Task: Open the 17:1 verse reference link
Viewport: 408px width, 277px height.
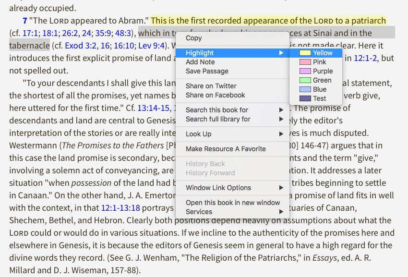Action: [30, 33]
